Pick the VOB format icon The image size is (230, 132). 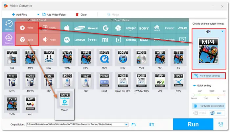click(x=141, y=57)
